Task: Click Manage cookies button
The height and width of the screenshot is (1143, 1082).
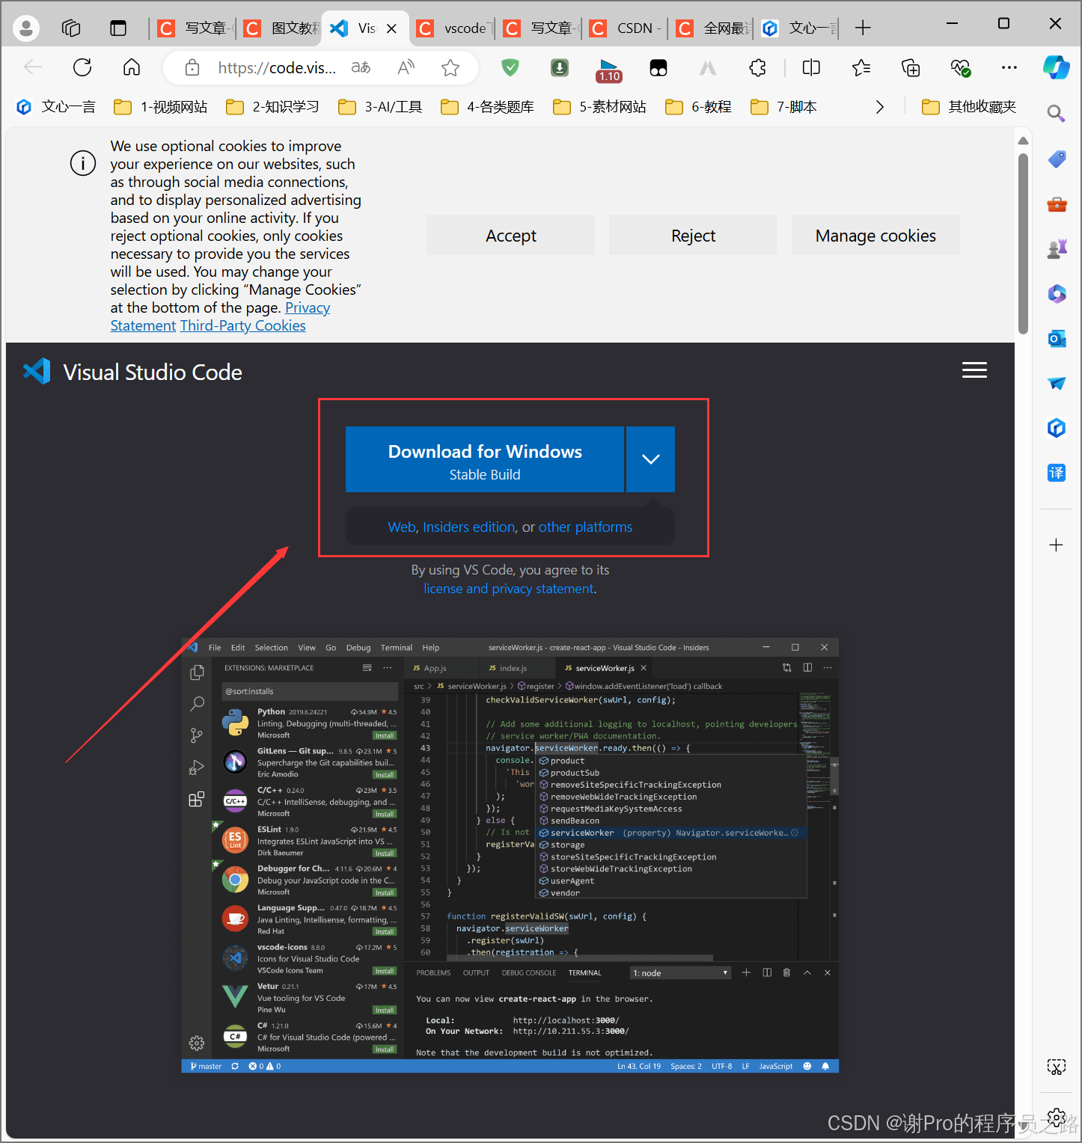Action: [x=875, y=236]
